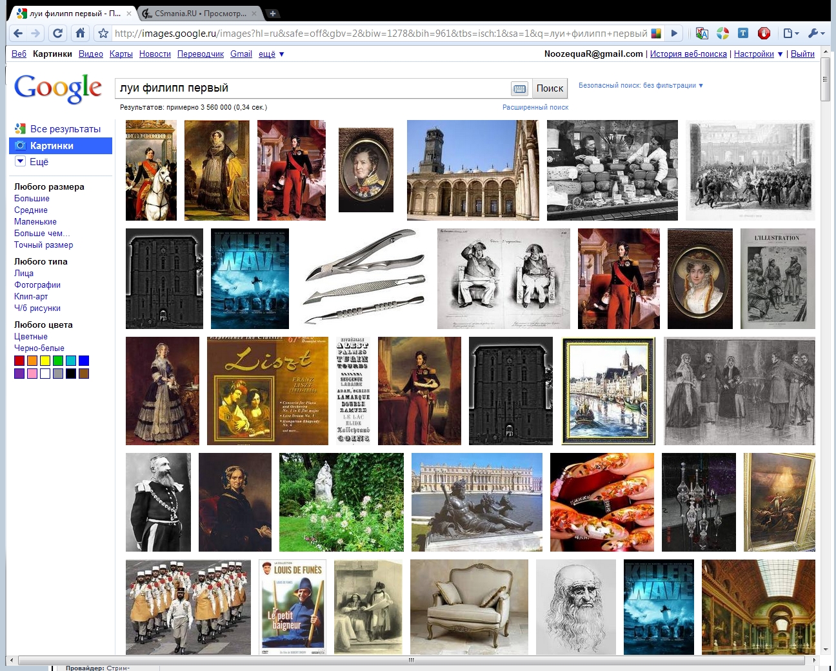Filter images by Маленькие size
Viewport: 836px width, 671px height.
pos(35,222)
